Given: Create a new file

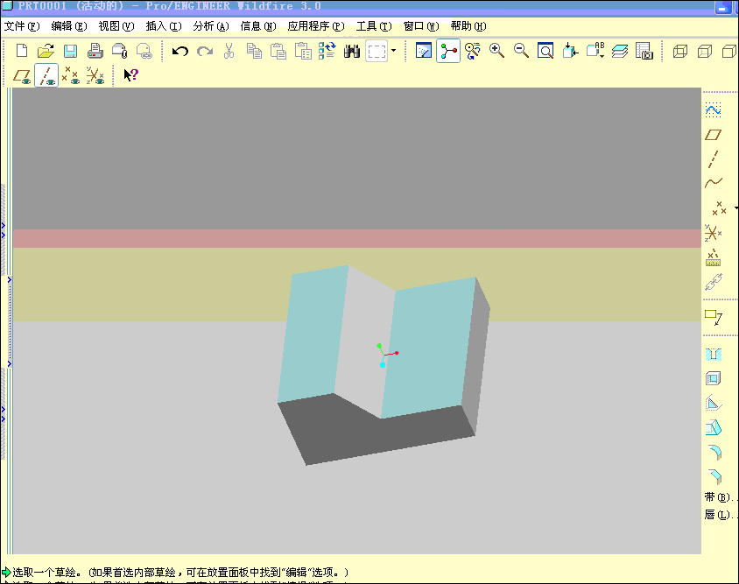Looking at the screenshot, I should click(22, 51).
